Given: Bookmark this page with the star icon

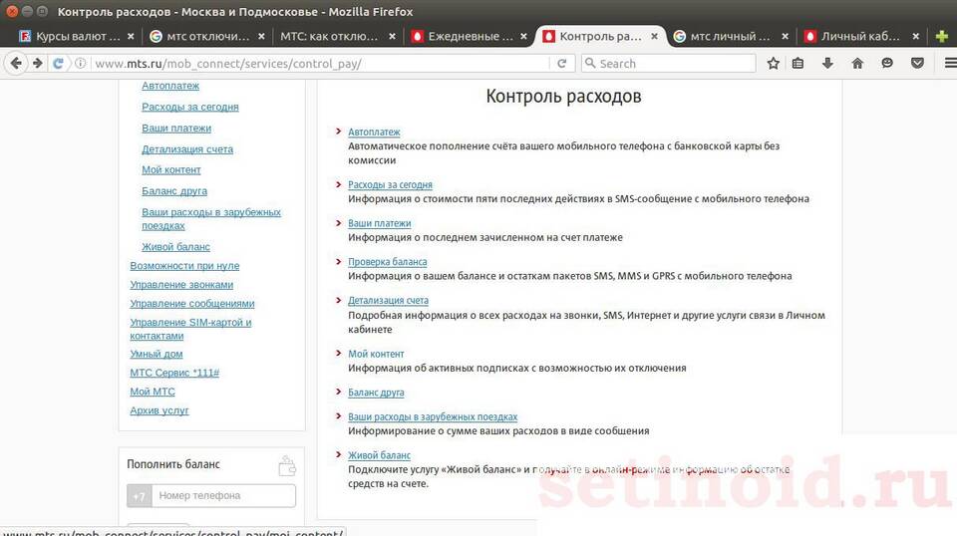Looking at the screenshot, I should 774,63.
